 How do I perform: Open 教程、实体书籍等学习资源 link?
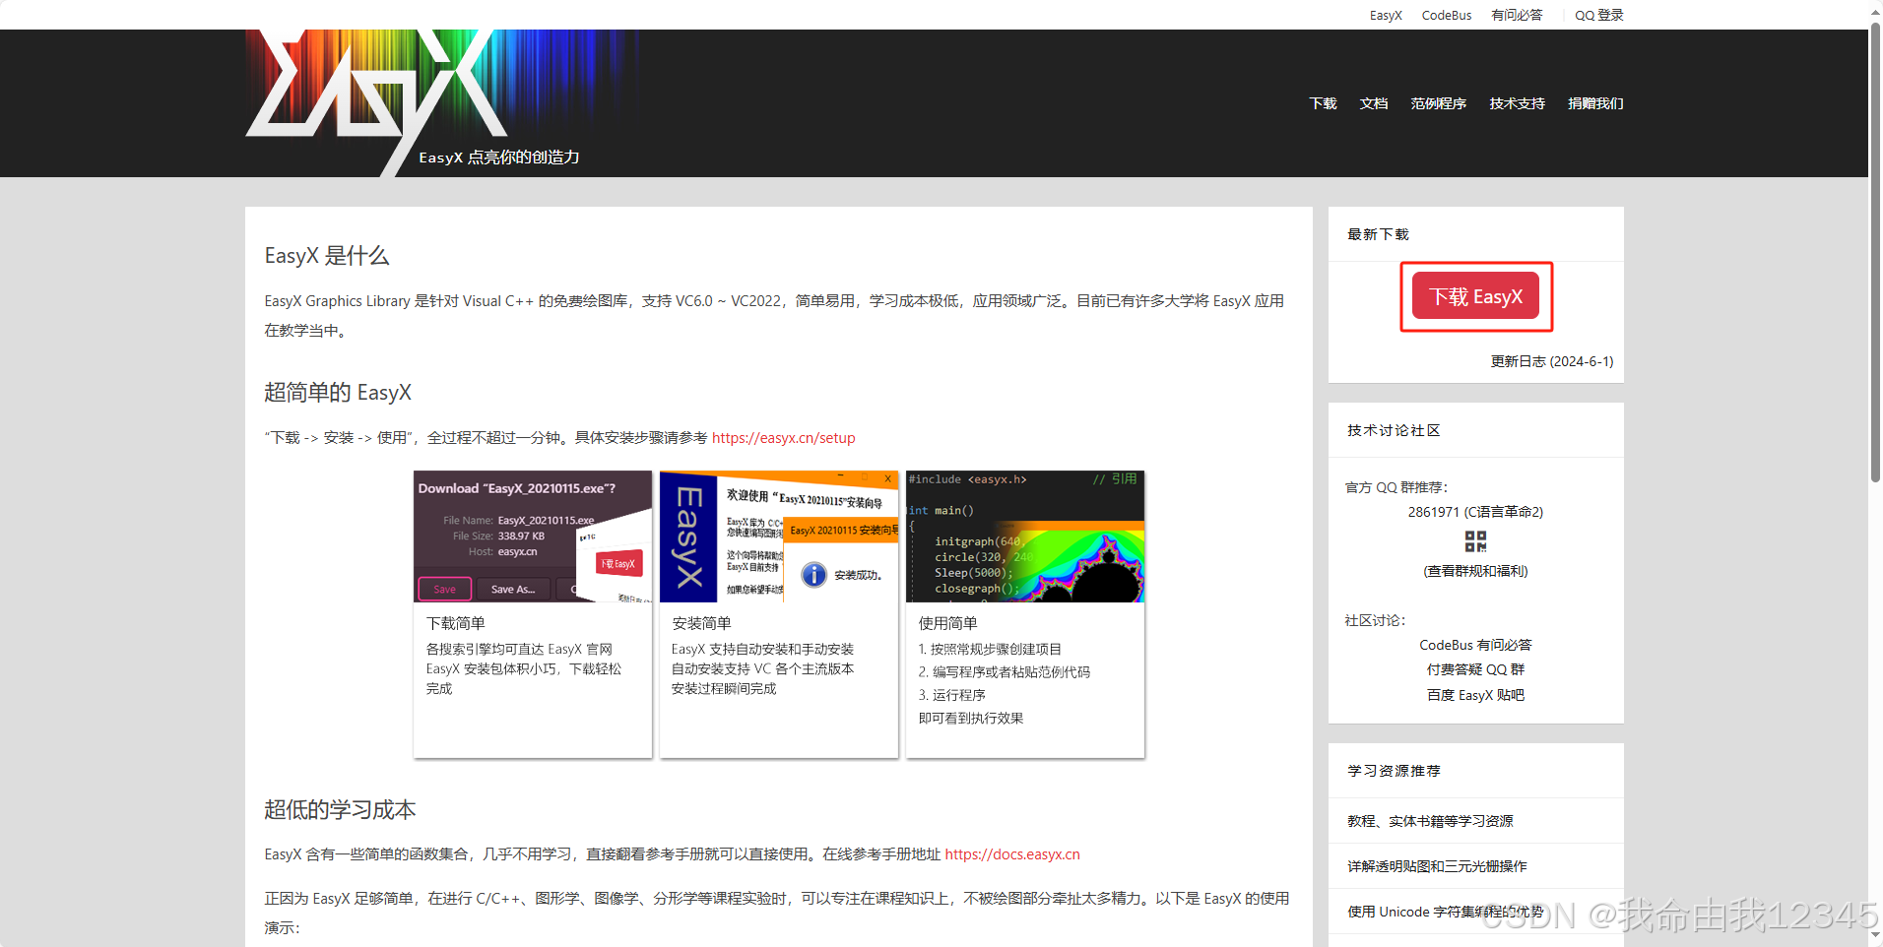tap(1430, 821)
